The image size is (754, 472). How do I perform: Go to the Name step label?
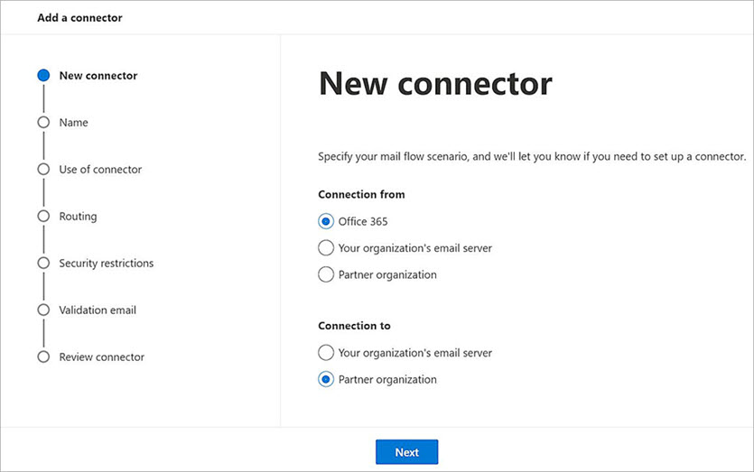point(74,123)
